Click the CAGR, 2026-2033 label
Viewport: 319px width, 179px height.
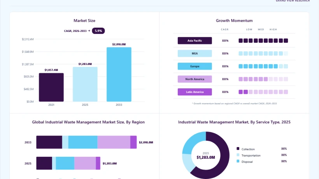pos(75,31)
